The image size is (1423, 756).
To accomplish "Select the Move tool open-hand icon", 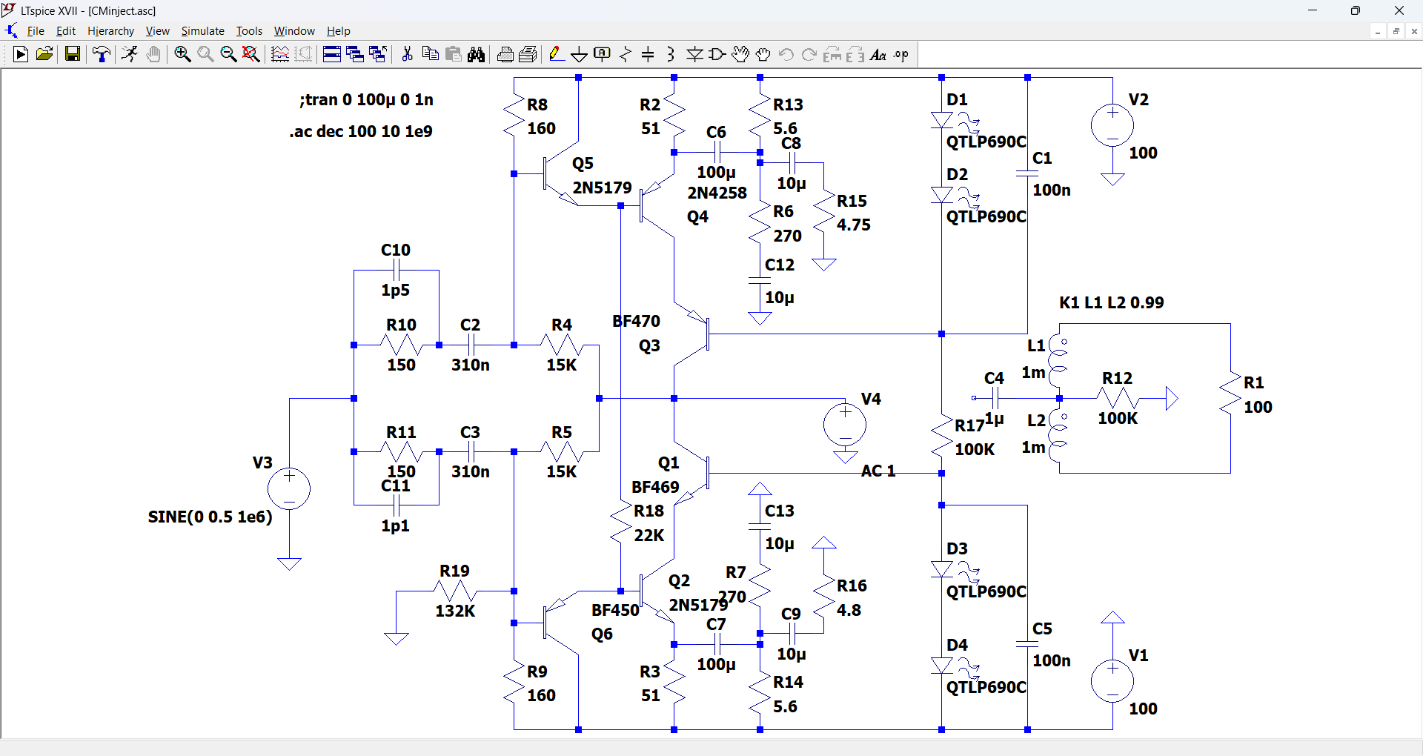I will point(740,54).
